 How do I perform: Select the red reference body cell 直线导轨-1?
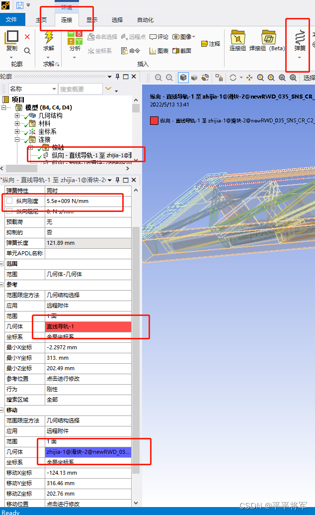coord(88,326)
